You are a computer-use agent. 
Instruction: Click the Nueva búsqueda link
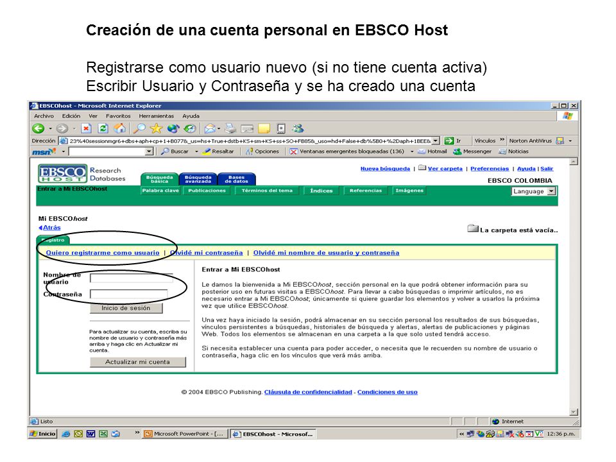pyautogui.click(x=385, y=169)
